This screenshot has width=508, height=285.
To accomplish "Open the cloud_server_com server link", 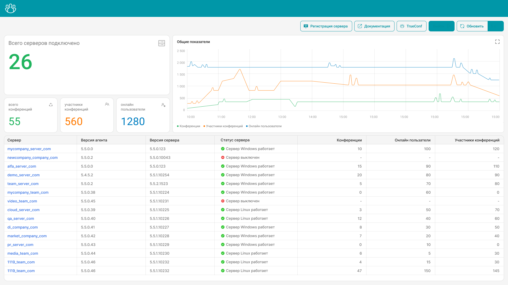I will [24, 210].
